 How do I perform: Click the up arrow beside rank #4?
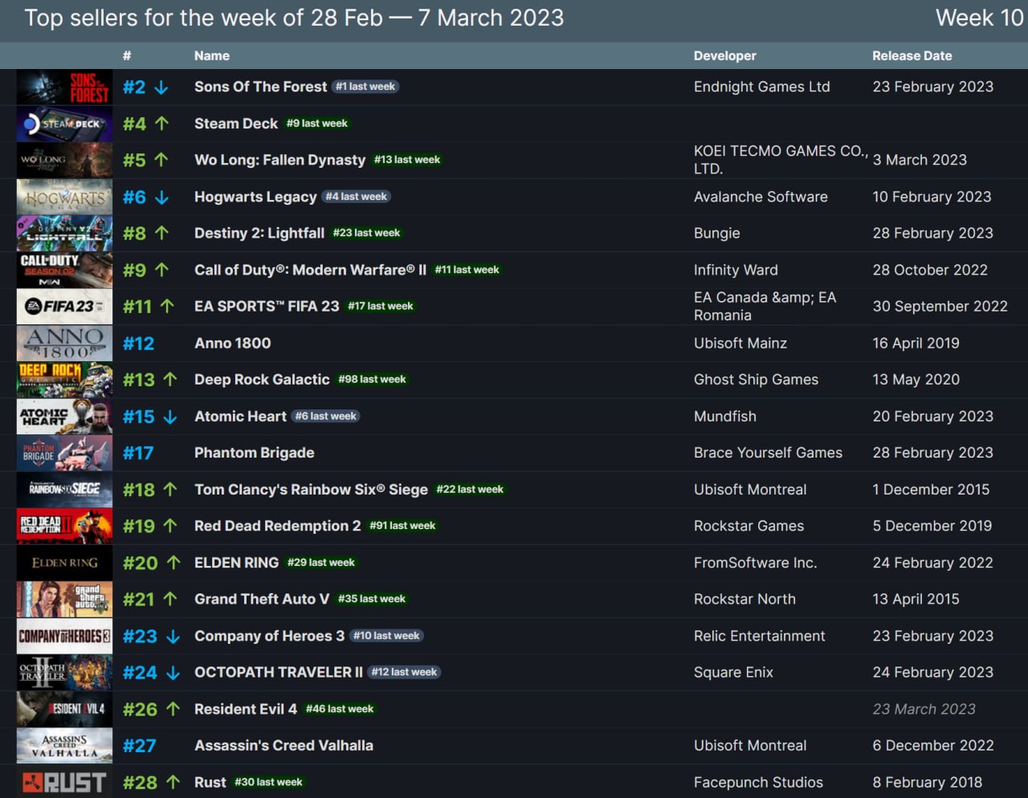coord(161,124)
